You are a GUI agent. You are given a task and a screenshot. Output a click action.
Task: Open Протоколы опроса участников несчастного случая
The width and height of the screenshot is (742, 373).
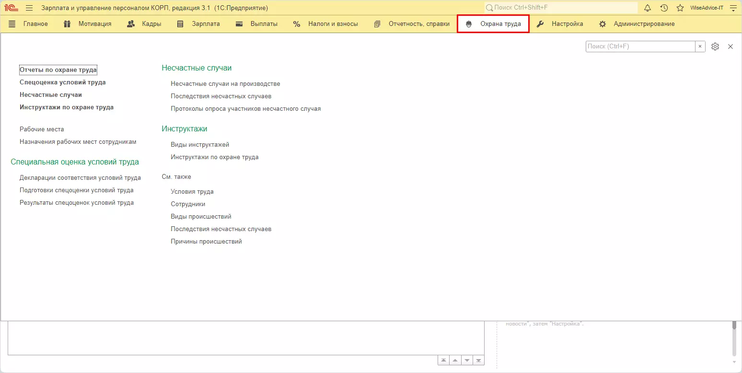pyautogui.click(x=246, y=109)
